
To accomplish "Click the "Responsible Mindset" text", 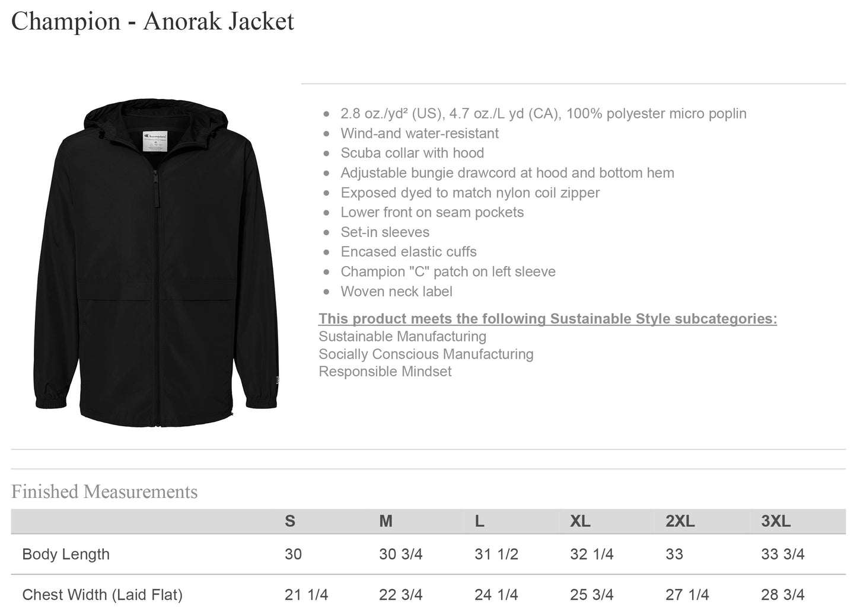I will pyautogui.click(x=385, y=372).
